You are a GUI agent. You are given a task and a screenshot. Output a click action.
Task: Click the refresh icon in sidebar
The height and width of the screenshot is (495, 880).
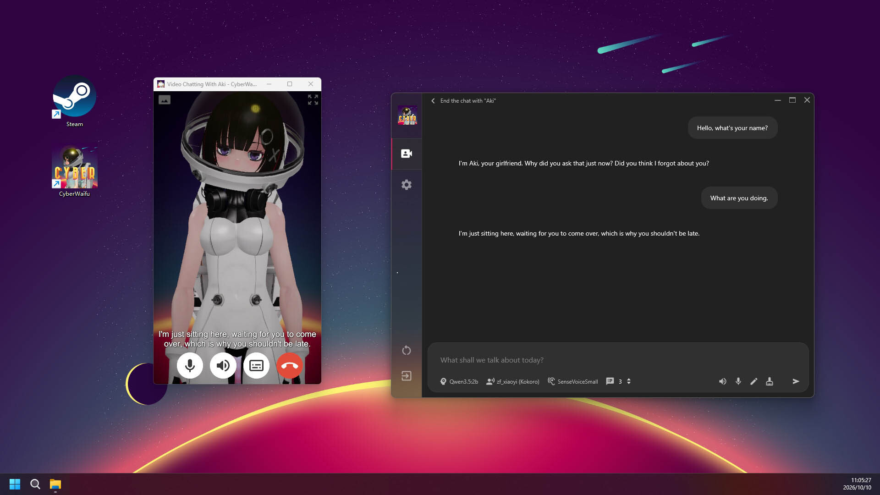pos(407,351)
